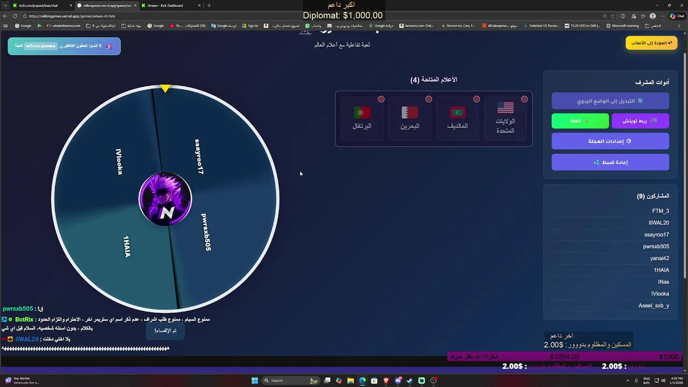Open OBS Studio from the taskbar
This screenshot has width=688, height=387.
point(433,381)
